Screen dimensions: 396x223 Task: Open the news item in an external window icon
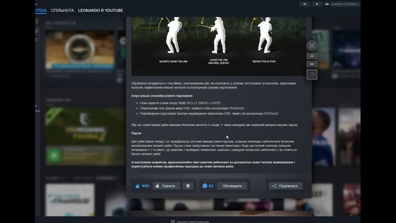312,74
